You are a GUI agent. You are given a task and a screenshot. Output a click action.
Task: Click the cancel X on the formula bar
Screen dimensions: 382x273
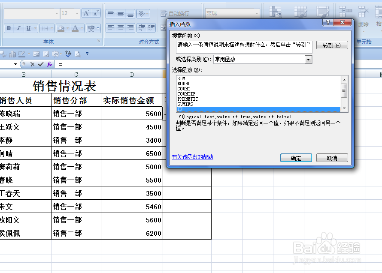click(33, 64)
